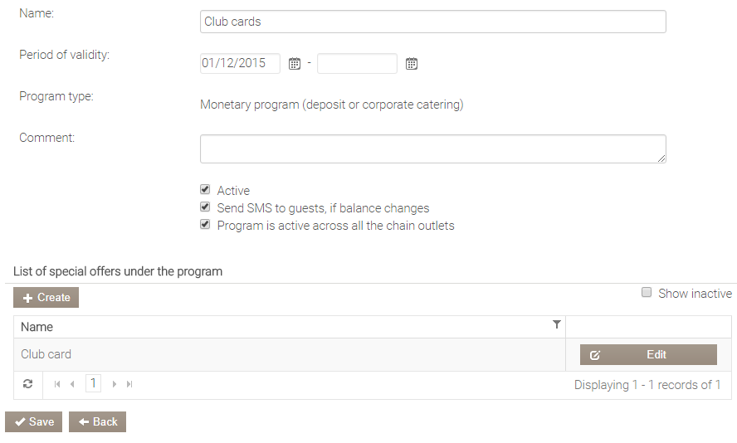Edit the Club card offer
The image size is (737, 443).
tap(648, 354)
